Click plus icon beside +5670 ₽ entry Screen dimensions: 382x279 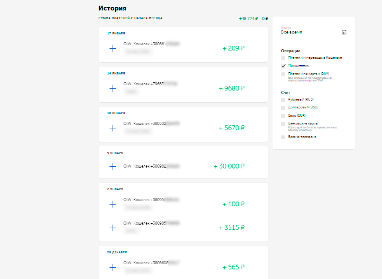(113, 128)
